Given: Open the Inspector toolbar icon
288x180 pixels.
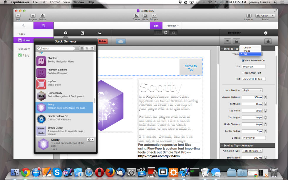Looking at the screenshot, I should click(x=249, y=16).
